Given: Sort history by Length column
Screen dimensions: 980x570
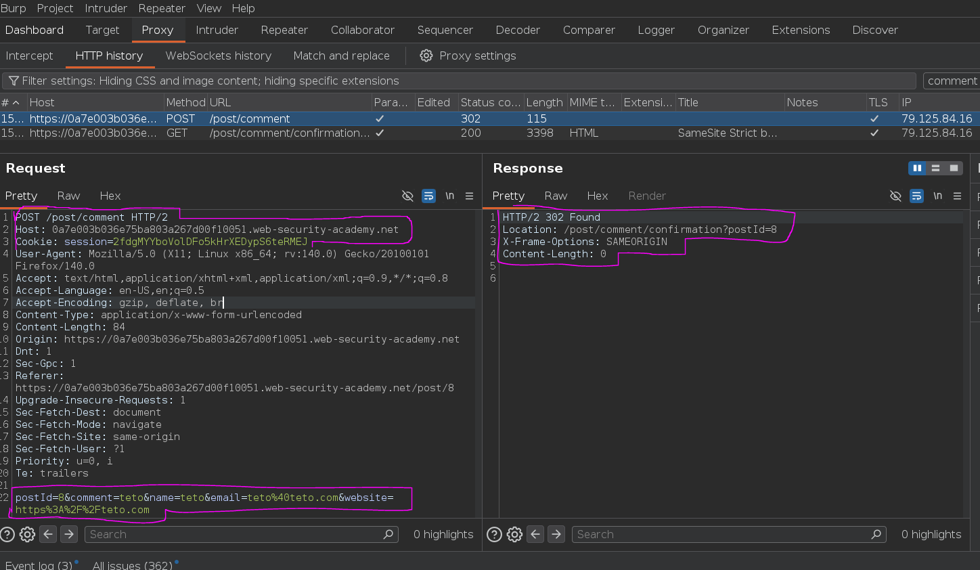Looking at the screenshot, I should [x=544, y=102].
